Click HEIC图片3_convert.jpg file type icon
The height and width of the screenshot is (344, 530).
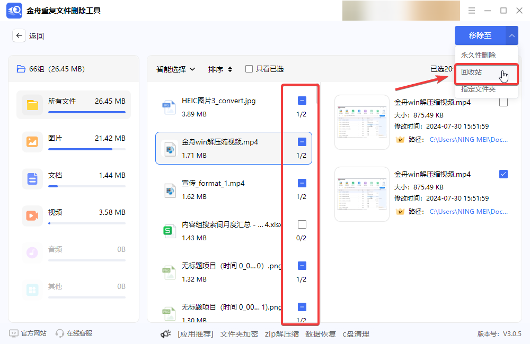[x=169, y=107]
